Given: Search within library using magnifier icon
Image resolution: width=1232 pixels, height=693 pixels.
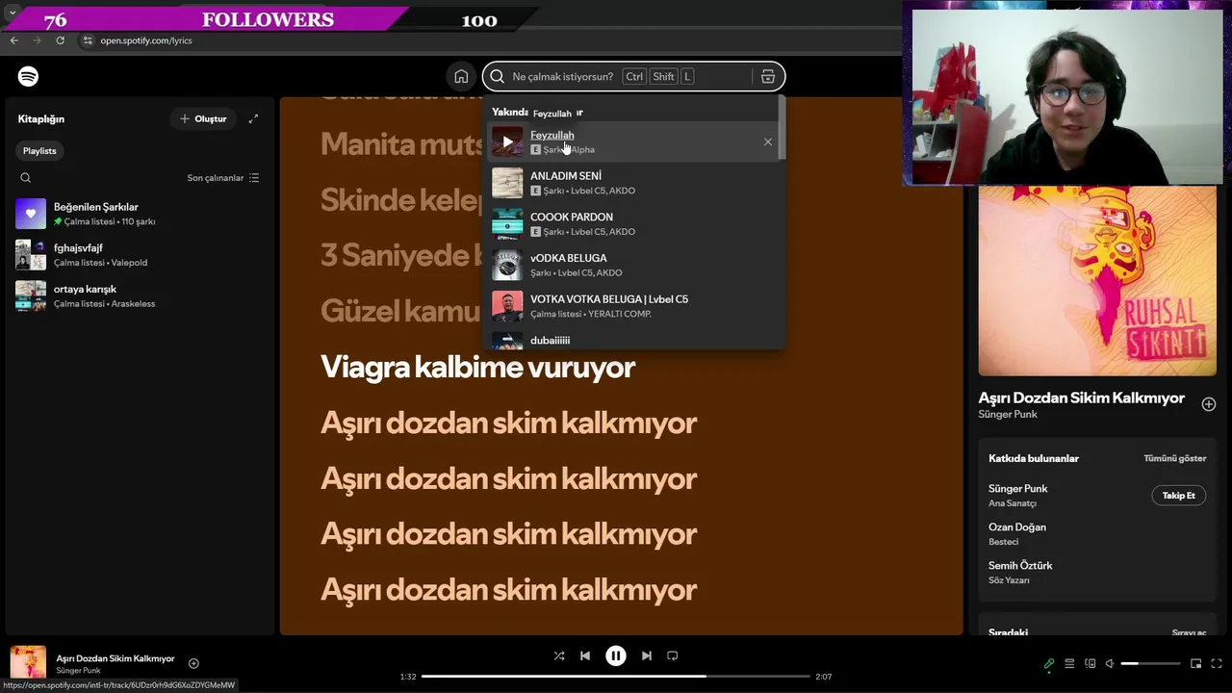Looking at the screenshot, I should (26, 178).
